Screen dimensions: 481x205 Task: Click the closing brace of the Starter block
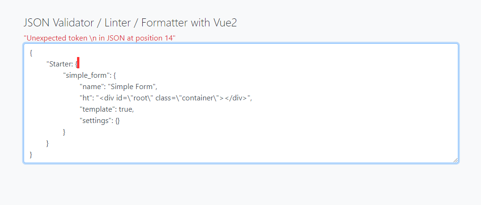[x=48, y=143]
